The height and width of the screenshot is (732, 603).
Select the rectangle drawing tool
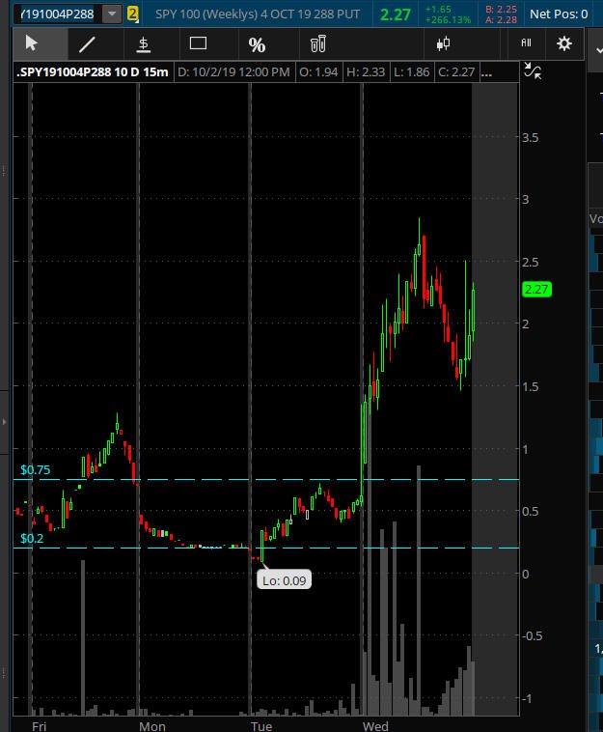point(198,43)
